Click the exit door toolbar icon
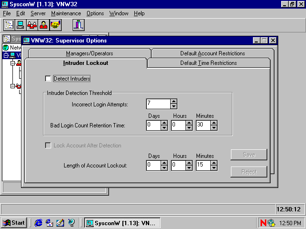This screenshot has height=229, width=306. [78, 25]
